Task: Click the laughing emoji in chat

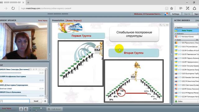Action: 1,81
